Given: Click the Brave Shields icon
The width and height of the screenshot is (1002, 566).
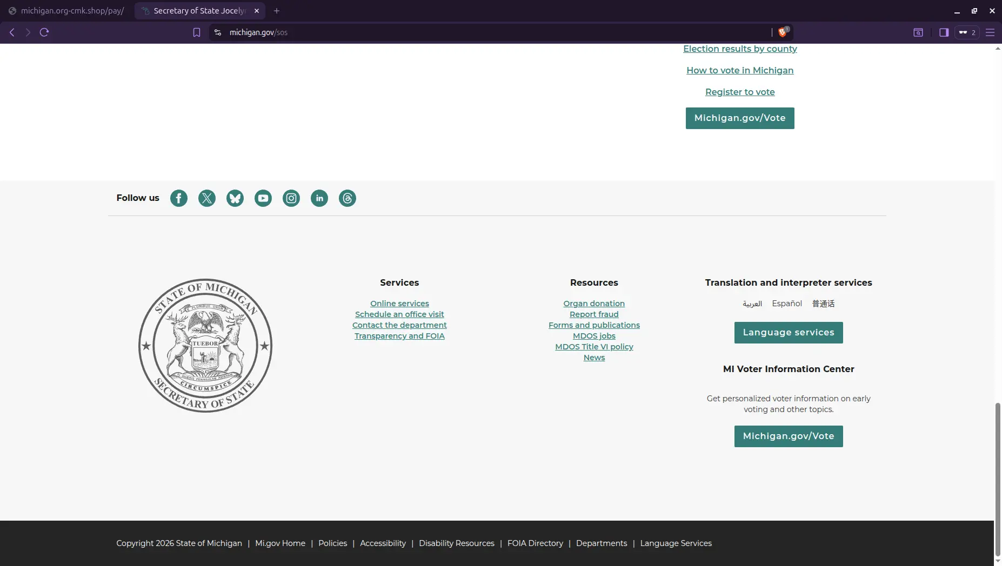Looking at the screenshot, I should pyautogui.click(x=783, y=32).
